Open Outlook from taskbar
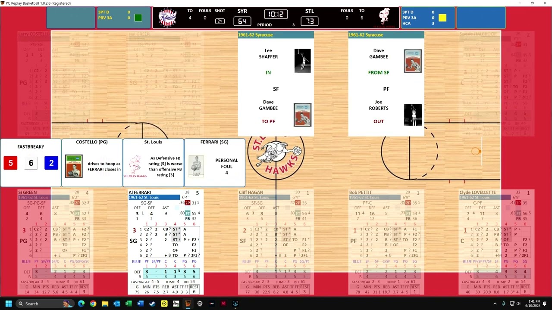552x310 pixels. (x=117, y=304)
